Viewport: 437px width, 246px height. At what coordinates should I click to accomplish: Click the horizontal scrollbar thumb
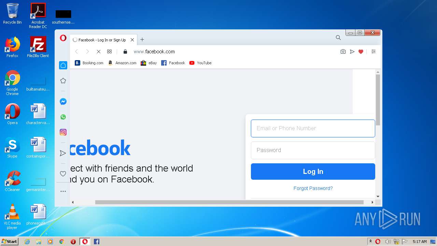click(229, 202)
